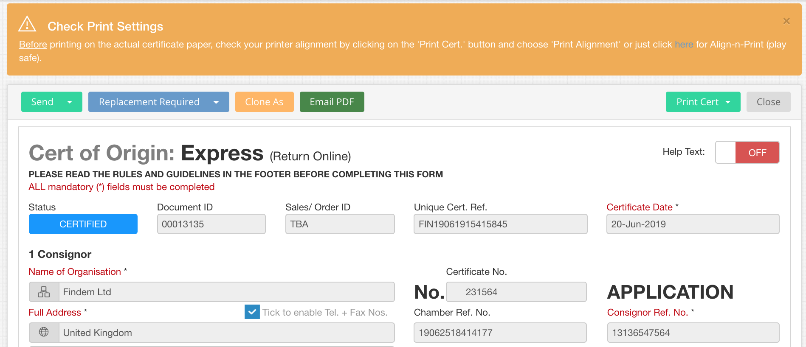This screenshot has width=806, height=347.
Task: Click the 'Cert of Origin: Express' title
Action: pos(146,153)
